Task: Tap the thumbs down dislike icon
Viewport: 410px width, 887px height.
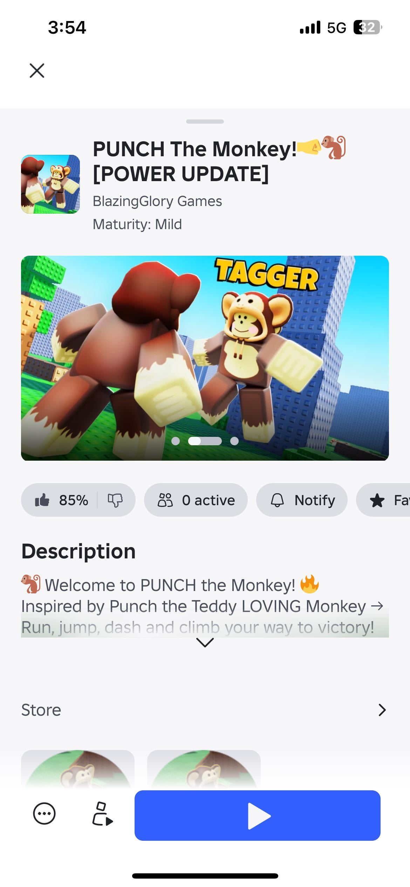Action: pyautogui.click(x=115, y=500)
